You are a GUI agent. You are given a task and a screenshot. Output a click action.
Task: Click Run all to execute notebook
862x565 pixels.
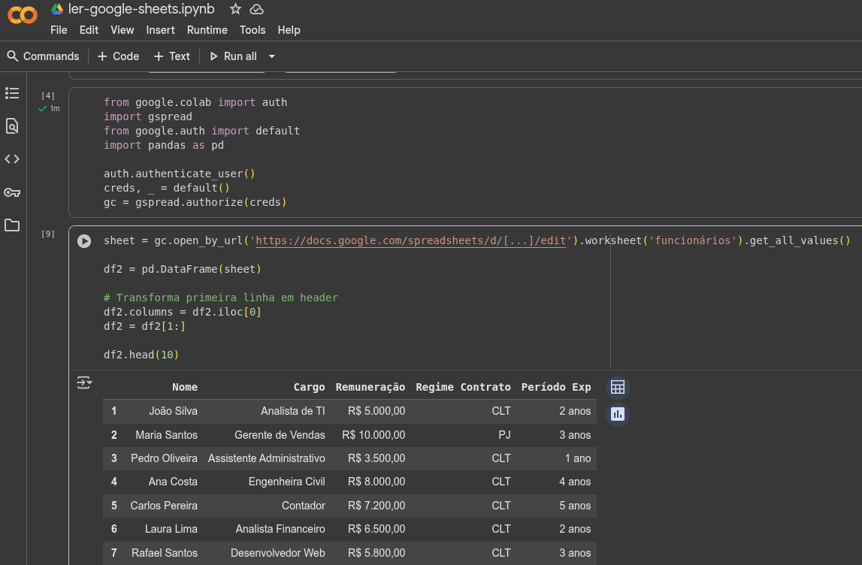[x=233, y=56]
